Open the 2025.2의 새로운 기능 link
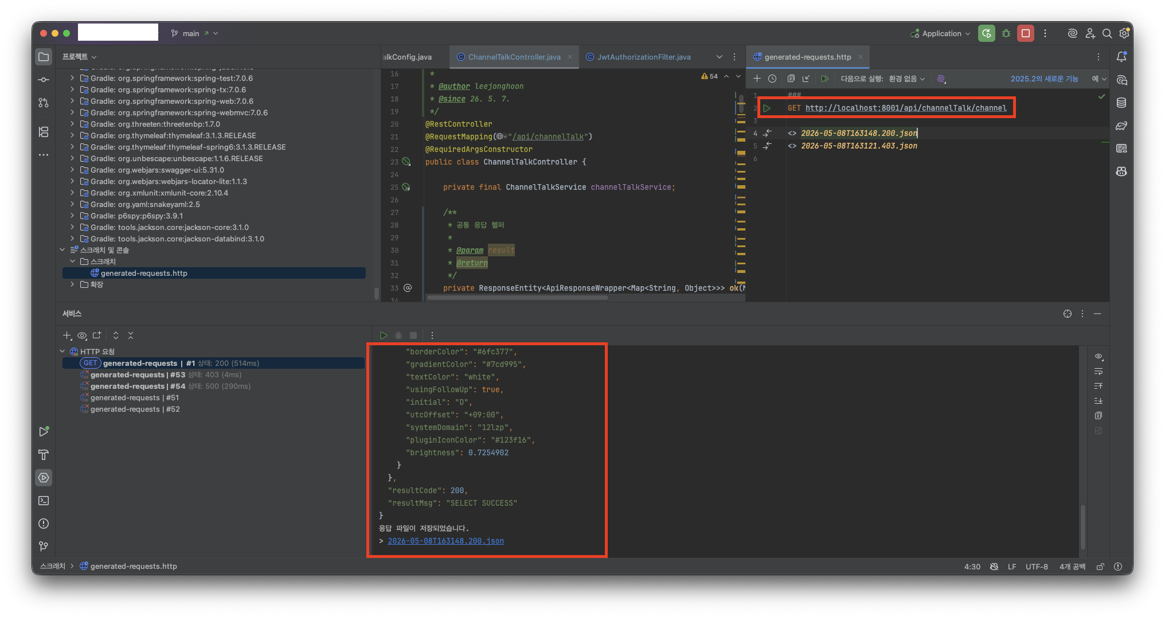This screenshot has width=1165, height=617. pos(1044,79)
